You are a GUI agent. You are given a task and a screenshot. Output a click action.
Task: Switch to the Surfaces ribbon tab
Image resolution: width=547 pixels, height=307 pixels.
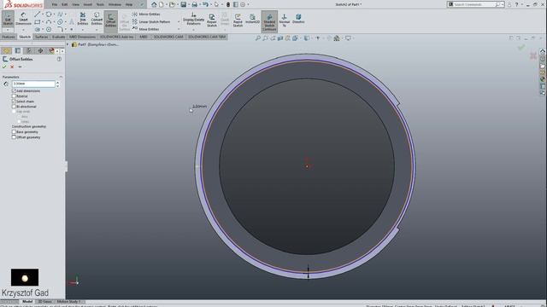click(42, 37)
